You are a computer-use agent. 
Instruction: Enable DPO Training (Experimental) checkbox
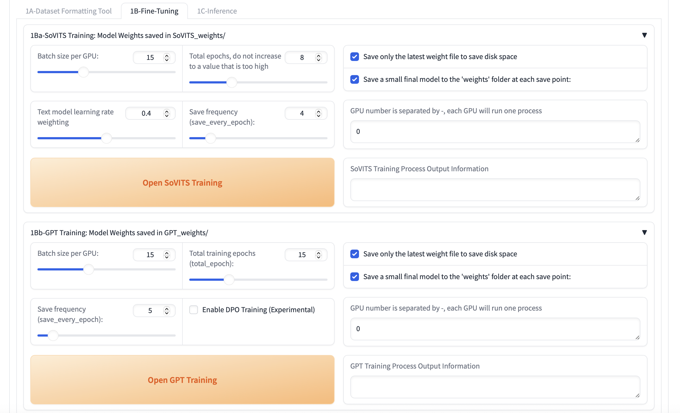194,309
